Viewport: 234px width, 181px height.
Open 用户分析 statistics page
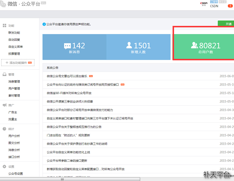point(14,136)
